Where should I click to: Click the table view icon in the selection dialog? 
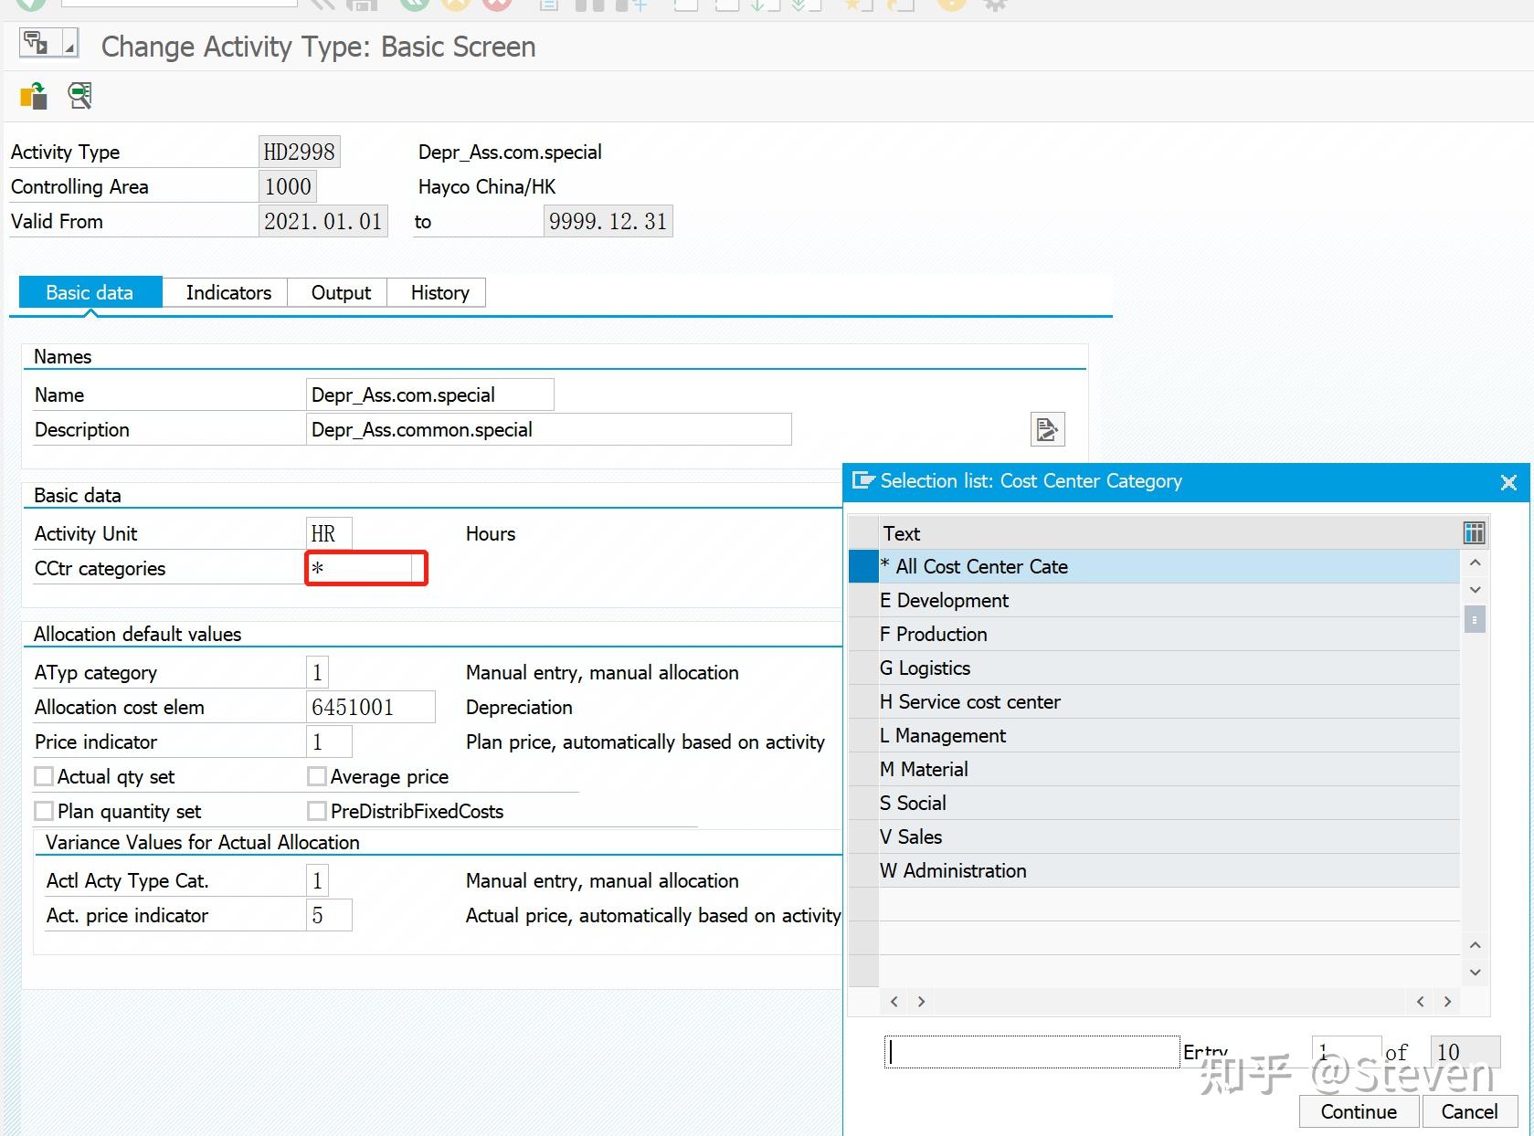click(1474, 532)
